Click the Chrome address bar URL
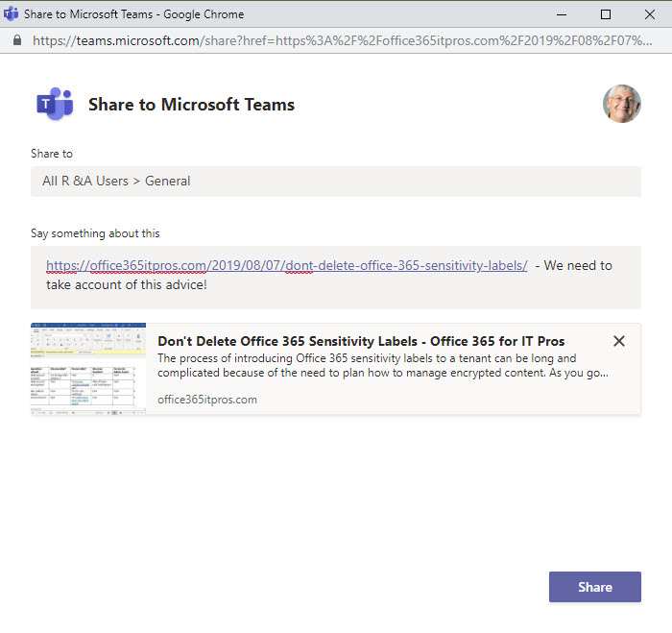 click(342, 40)
